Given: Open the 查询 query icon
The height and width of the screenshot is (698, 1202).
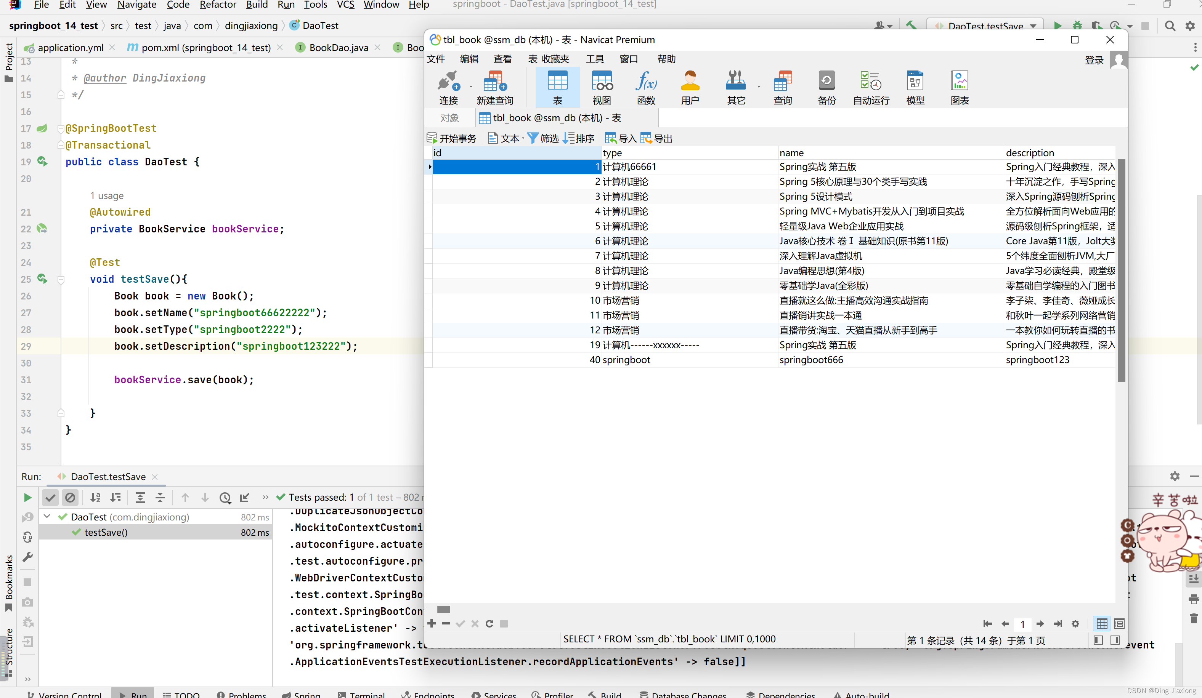Looking at the screenshot, I should (x=782, y=87).
